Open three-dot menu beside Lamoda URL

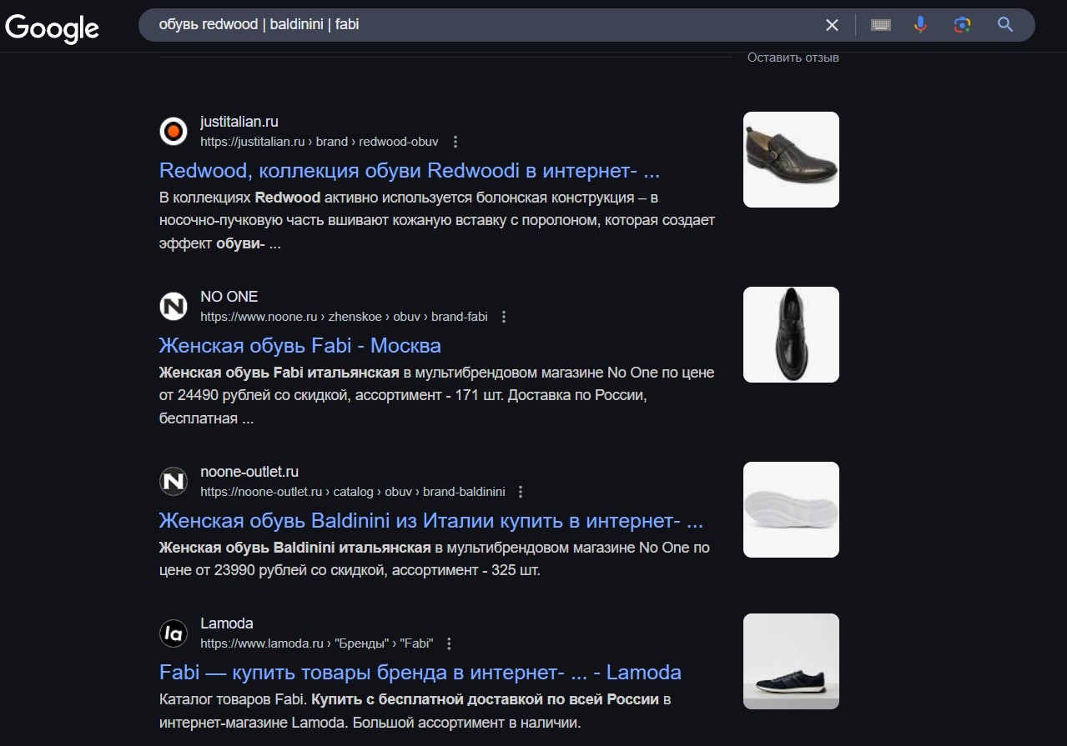coord(450,643)
